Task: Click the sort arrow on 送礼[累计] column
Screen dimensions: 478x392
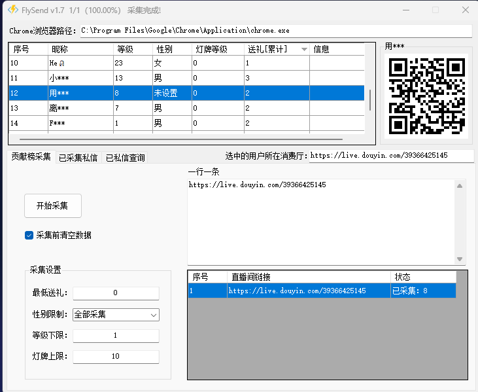Action: (x=304, y=50)
